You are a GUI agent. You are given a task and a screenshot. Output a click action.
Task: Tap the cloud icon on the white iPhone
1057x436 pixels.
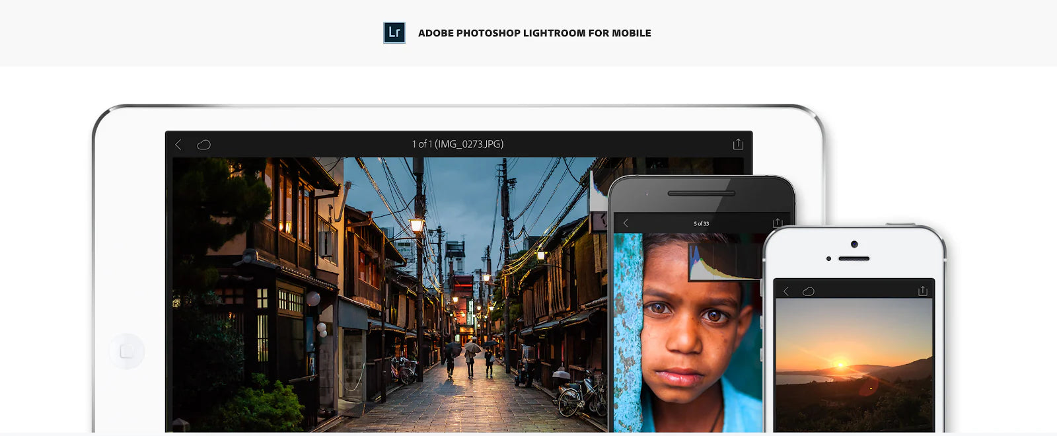pyautogui.click(x=808, y=291)
